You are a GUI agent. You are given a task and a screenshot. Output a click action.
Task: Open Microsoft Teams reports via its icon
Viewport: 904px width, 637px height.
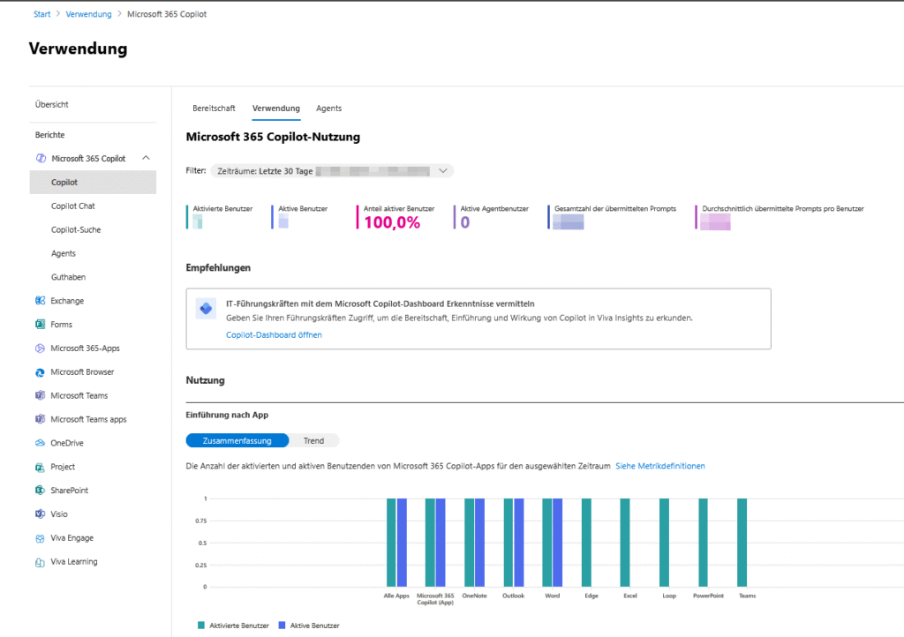(39, 395)
